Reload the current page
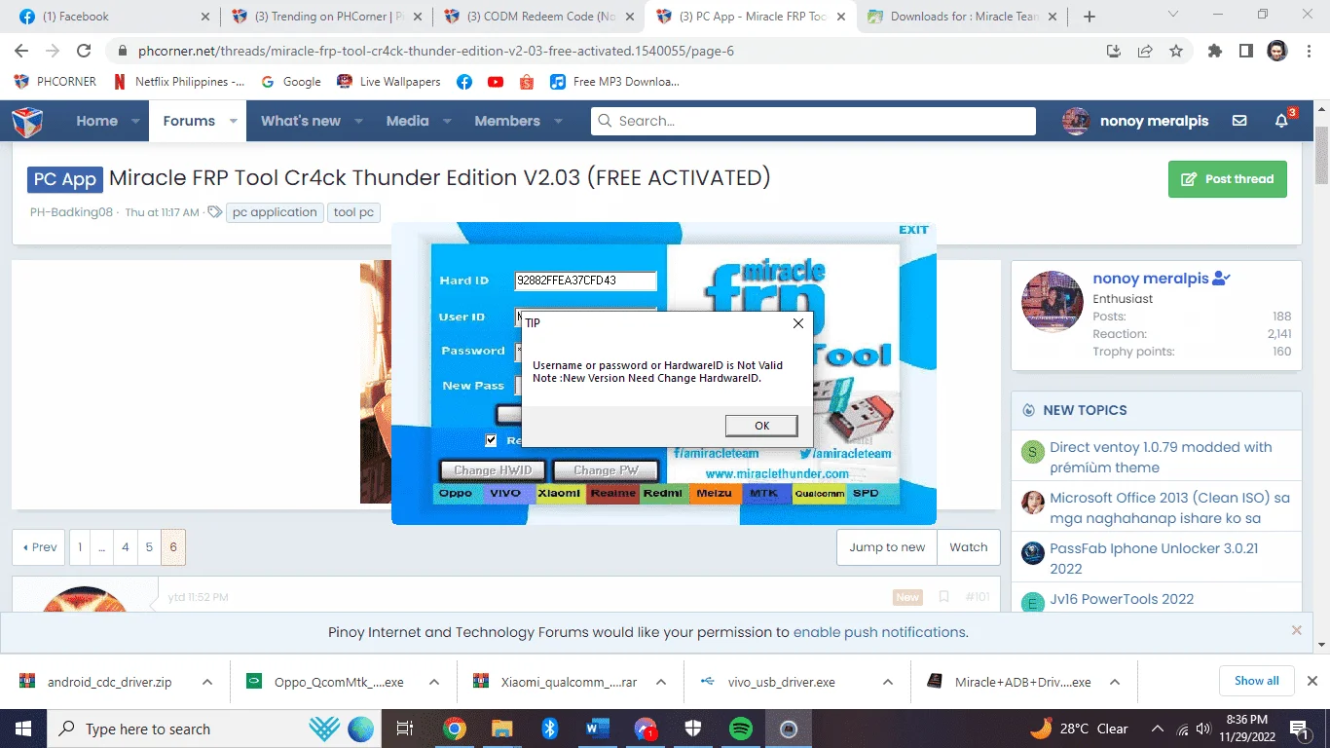 click(x=84, y=51)
